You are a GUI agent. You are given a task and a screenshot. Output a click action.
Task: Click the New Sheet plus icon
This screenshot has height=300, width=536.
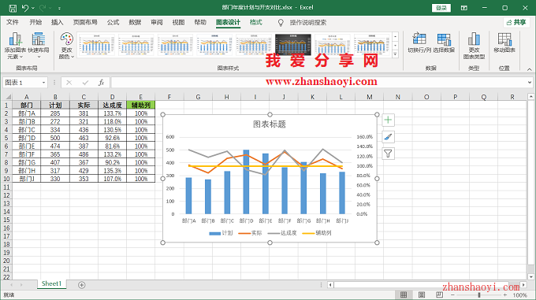(x=82, y=284)
